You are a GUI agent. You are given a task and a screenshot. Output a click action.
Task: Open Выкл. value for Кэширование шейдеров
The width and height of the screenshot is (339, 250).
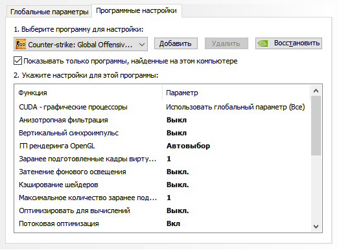click(178, 185)
